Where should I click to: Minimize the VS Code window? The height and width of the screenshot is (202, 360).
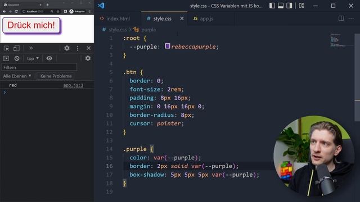(316, 6)
